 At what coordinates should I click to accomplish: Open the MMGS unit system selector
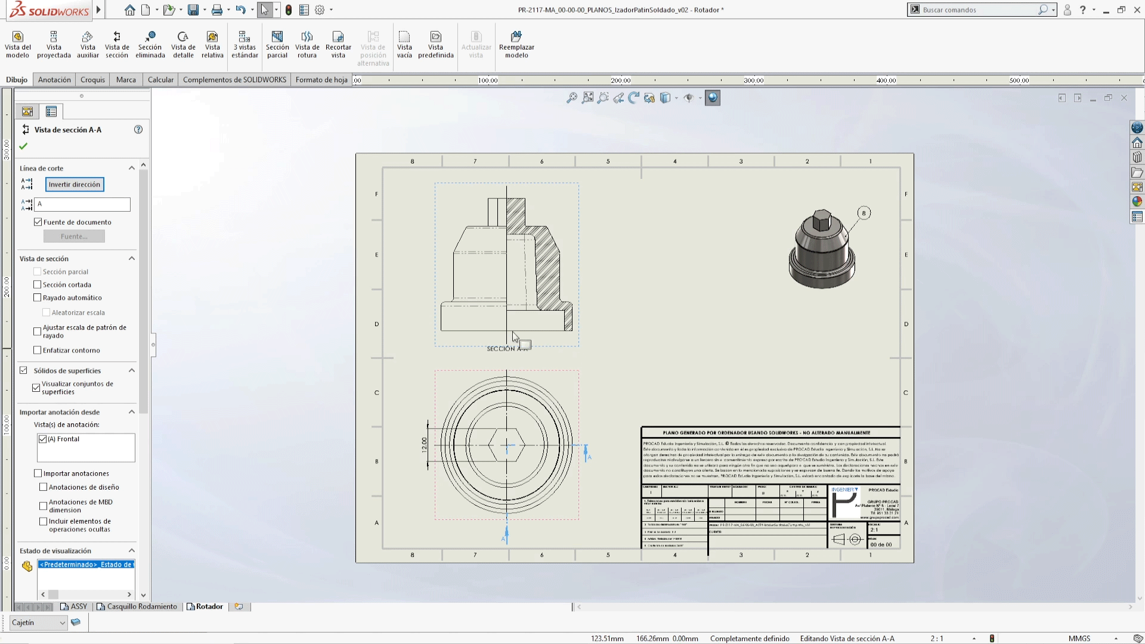[1079, 639]
